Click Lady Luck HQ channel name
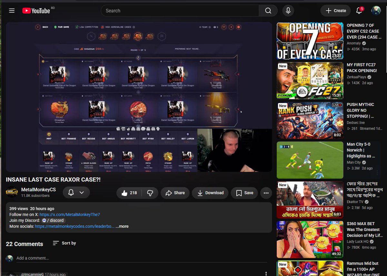 click(x=357, y=242)
